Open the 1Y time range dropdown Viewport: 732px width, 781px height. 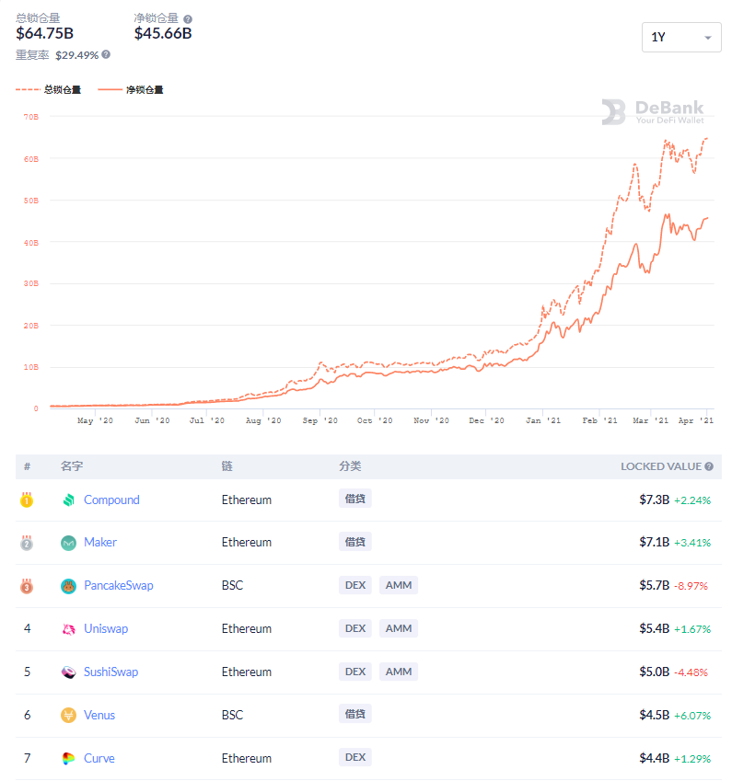(x=681, y=38)
